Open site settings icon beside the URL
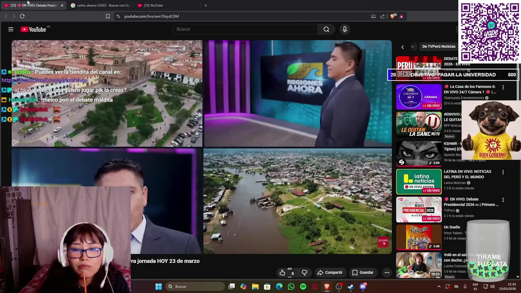521x293 pixels. click(118, 16)
